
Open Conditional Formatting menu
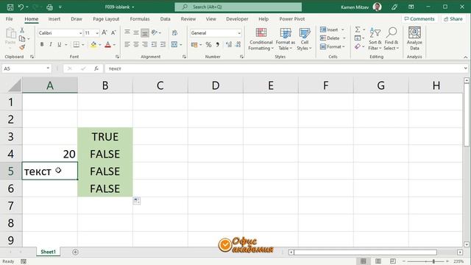(x=261, y=39)
